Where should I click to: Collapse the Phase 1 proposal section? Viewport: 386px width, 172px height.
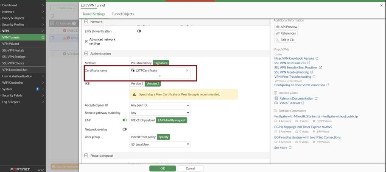pos(86,156)
